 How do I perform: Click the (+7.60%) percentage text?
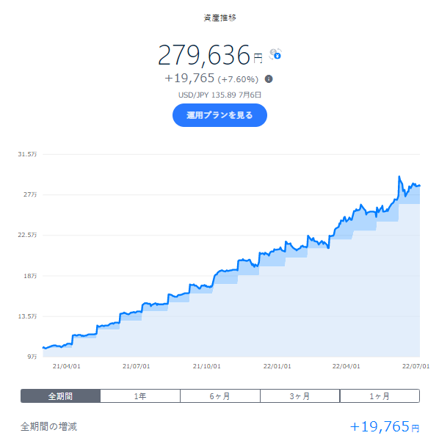click(238, 79)
